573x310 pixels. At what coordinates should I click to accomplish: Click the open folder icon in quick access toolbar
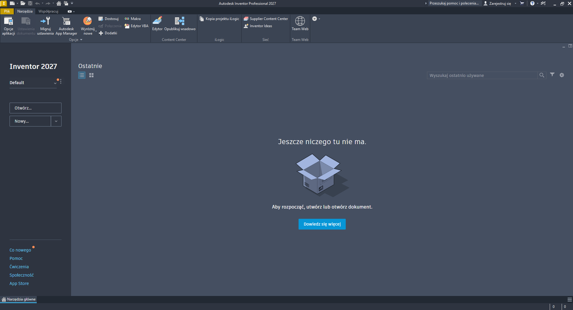pos(23,3)
